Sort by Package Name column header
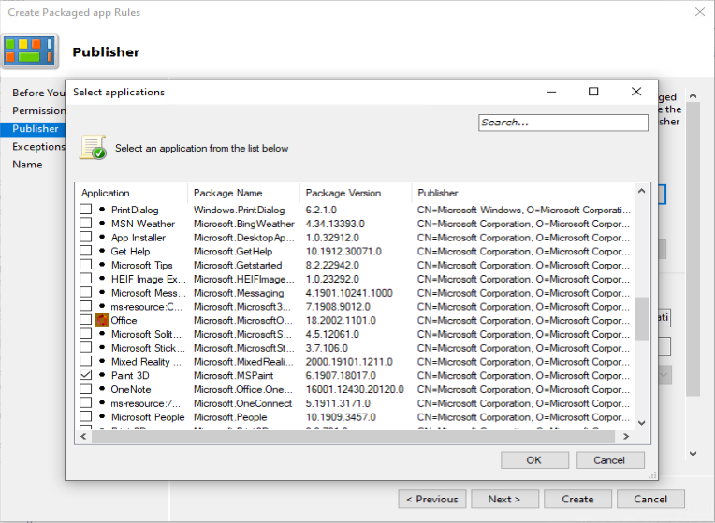715x523 pixels. pyautogui.click(x=243, y=193)
